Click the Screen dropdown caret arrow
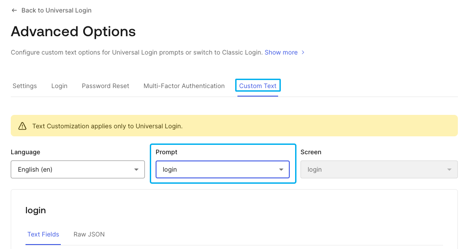The image size is (461, 249). click(x=449, y=169)
